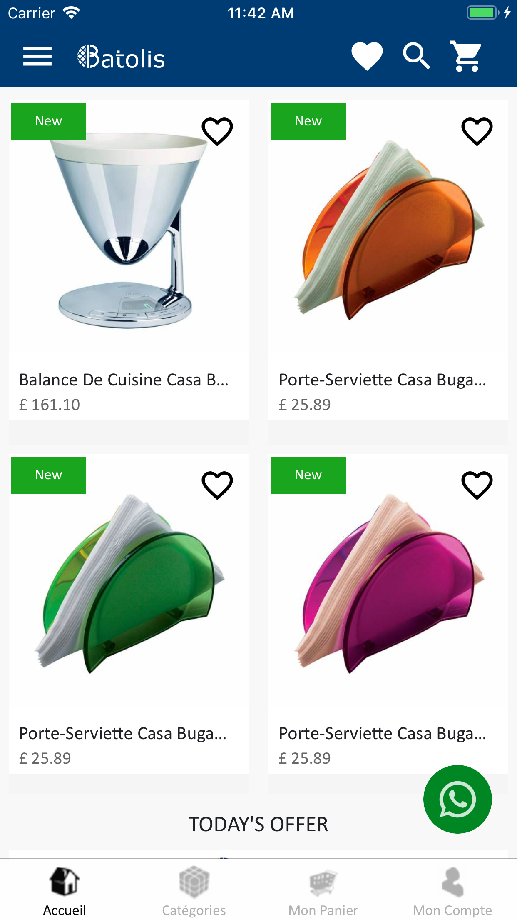Open the search magnifier icon
The image size is (517, 920).
coord(416,56)
